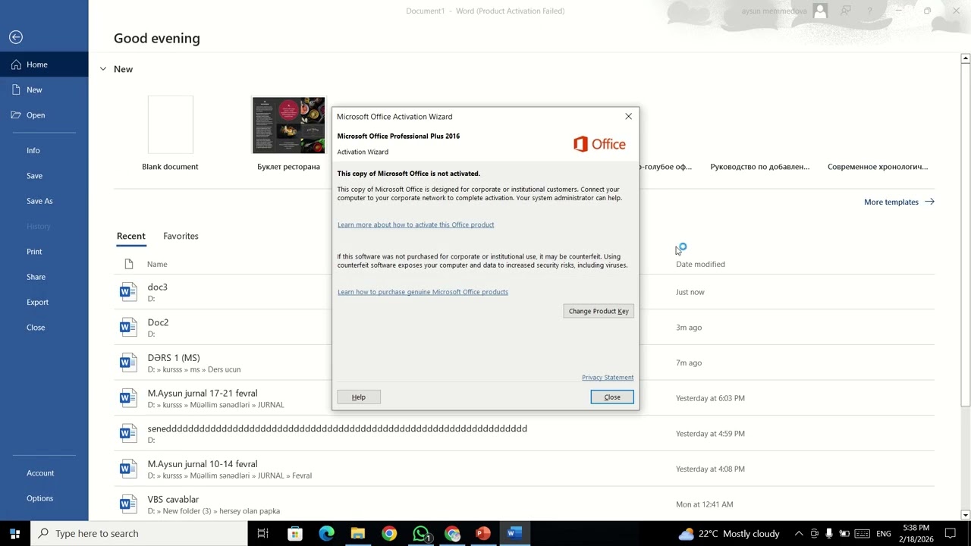Collapse the New section chevron
This screenshot has height=546, width=971.
click(103, 69)
